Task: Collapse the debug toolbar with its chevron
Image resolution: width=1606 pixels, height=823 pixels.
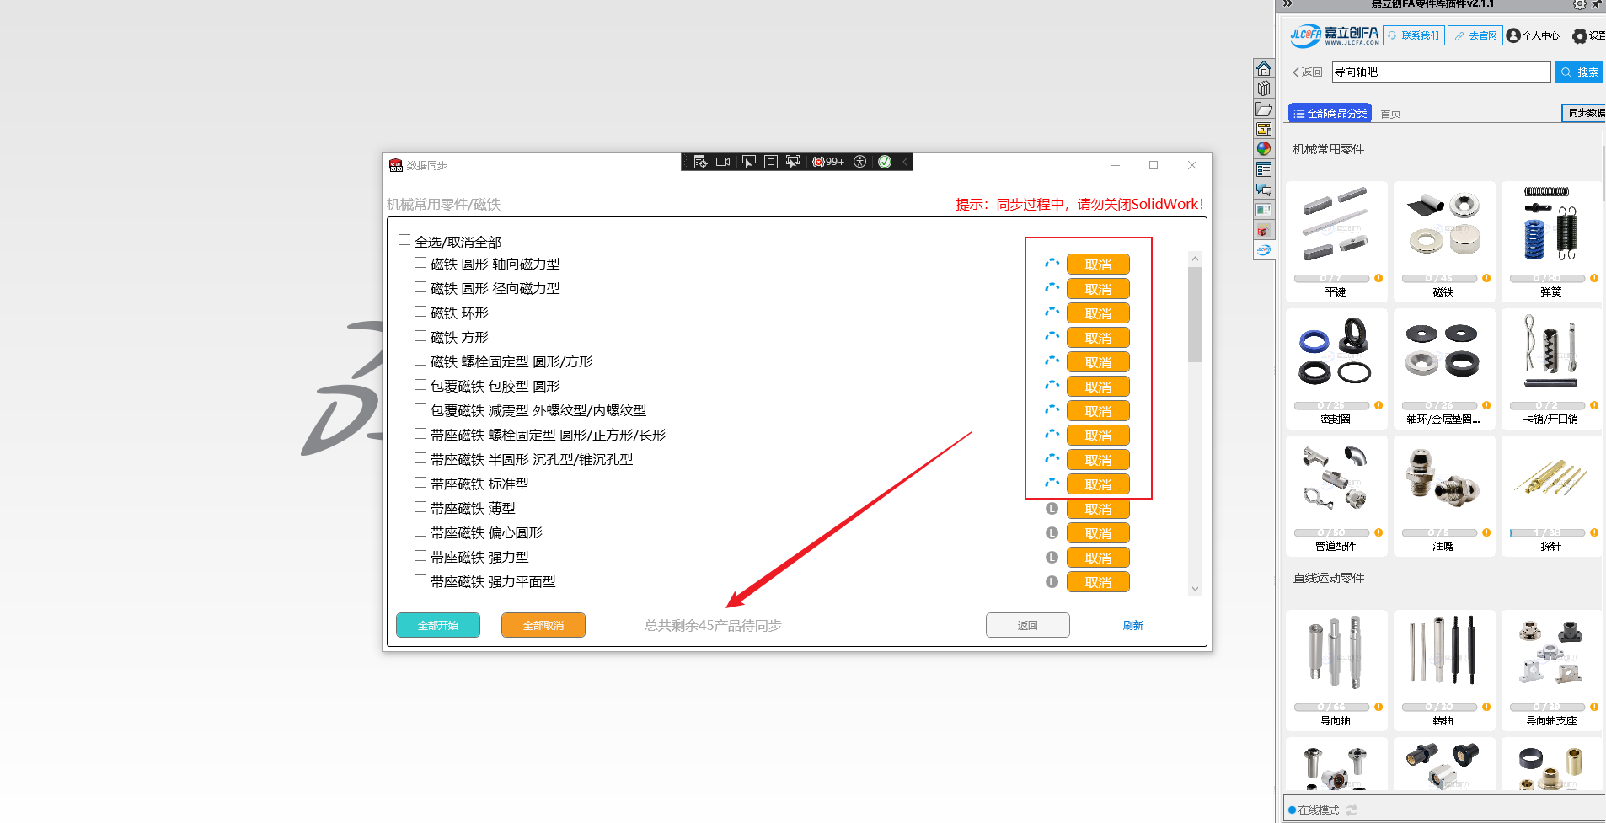Action: coord(905,162)
